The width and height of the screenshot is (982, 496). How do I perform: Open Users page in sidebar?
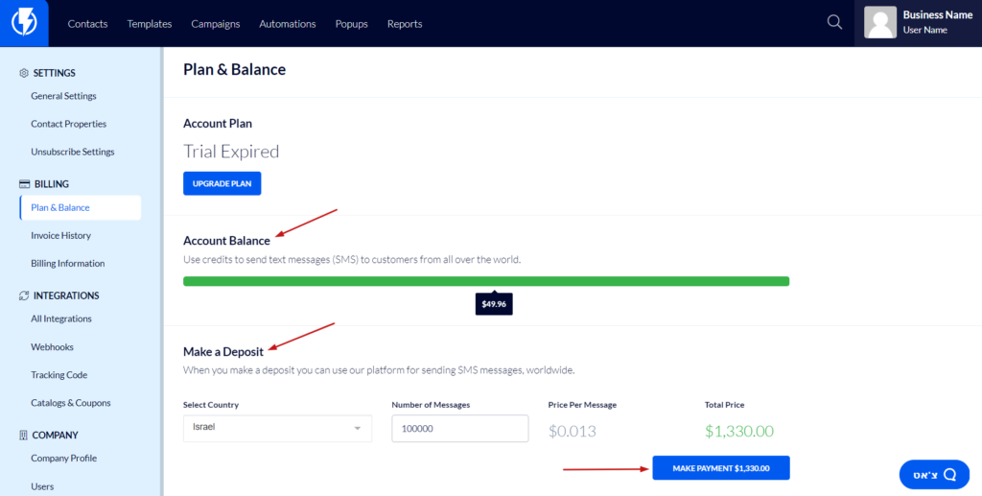[x=42, y=486]
